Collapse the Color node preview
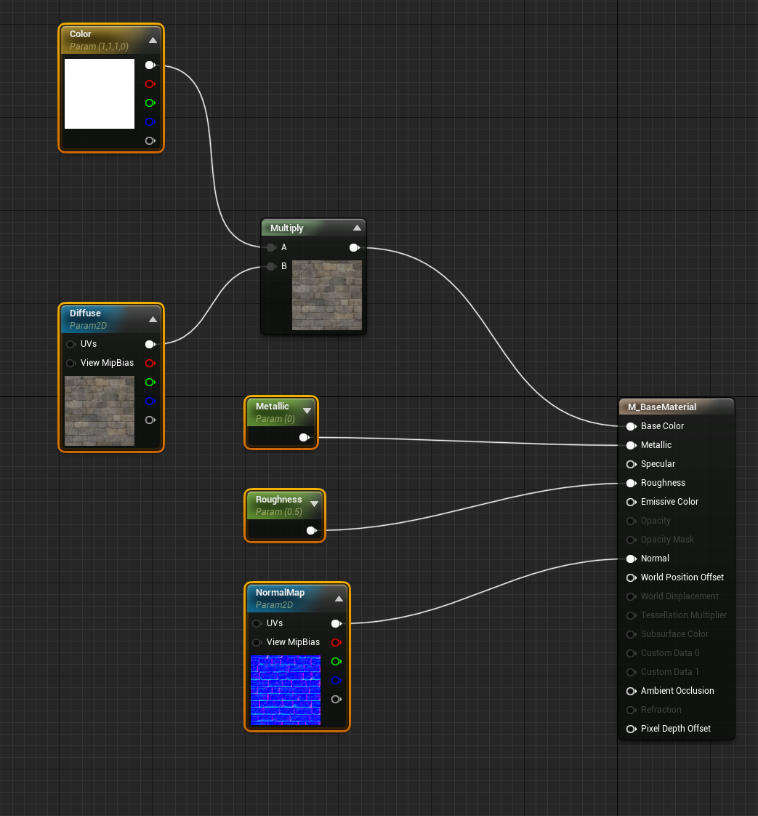 tap(153, 40)
